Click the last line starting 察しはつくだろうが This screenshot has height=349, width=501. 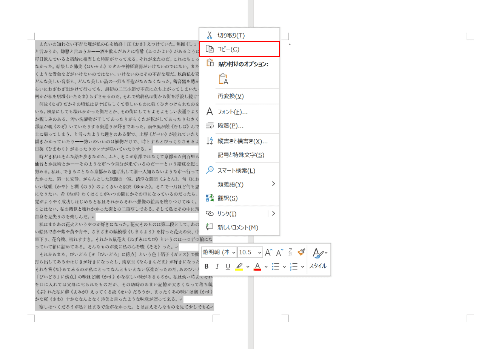pyautogui.click(x=126, y=307)
